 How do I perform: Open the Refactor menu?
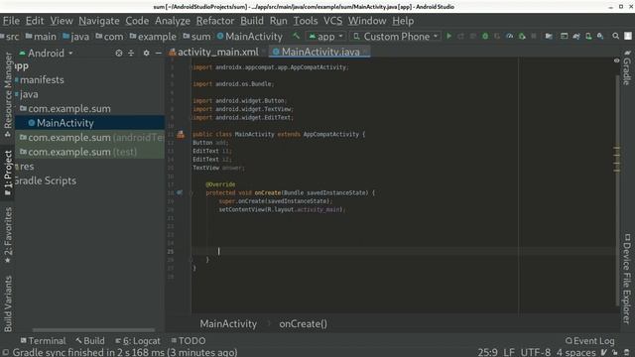click(215, 21)
